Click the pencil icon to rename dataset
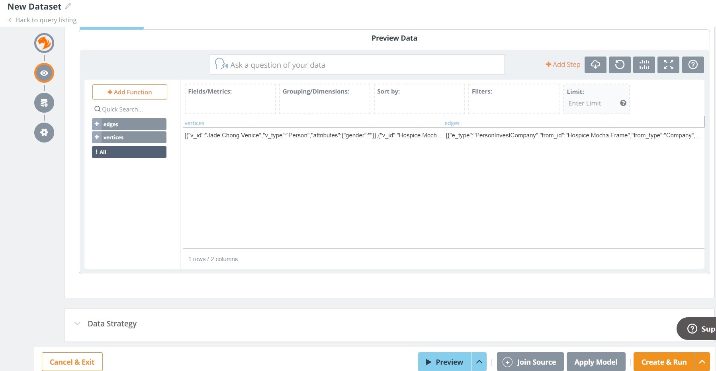Image resolution: width=716 pixels, height=371 pixels. pos(68,6)
